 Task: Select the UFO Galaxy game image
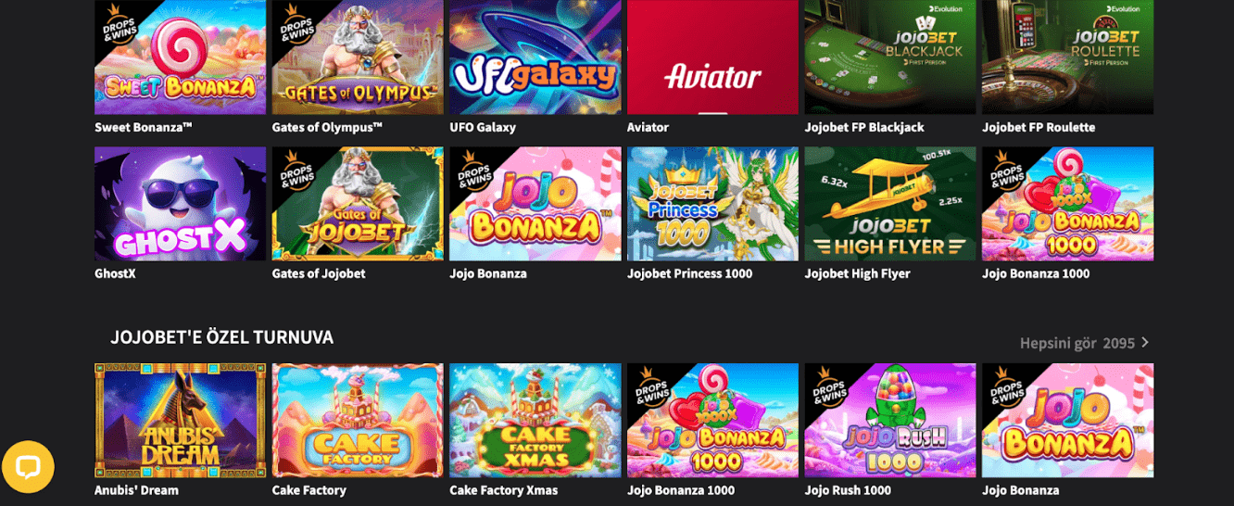535,57
